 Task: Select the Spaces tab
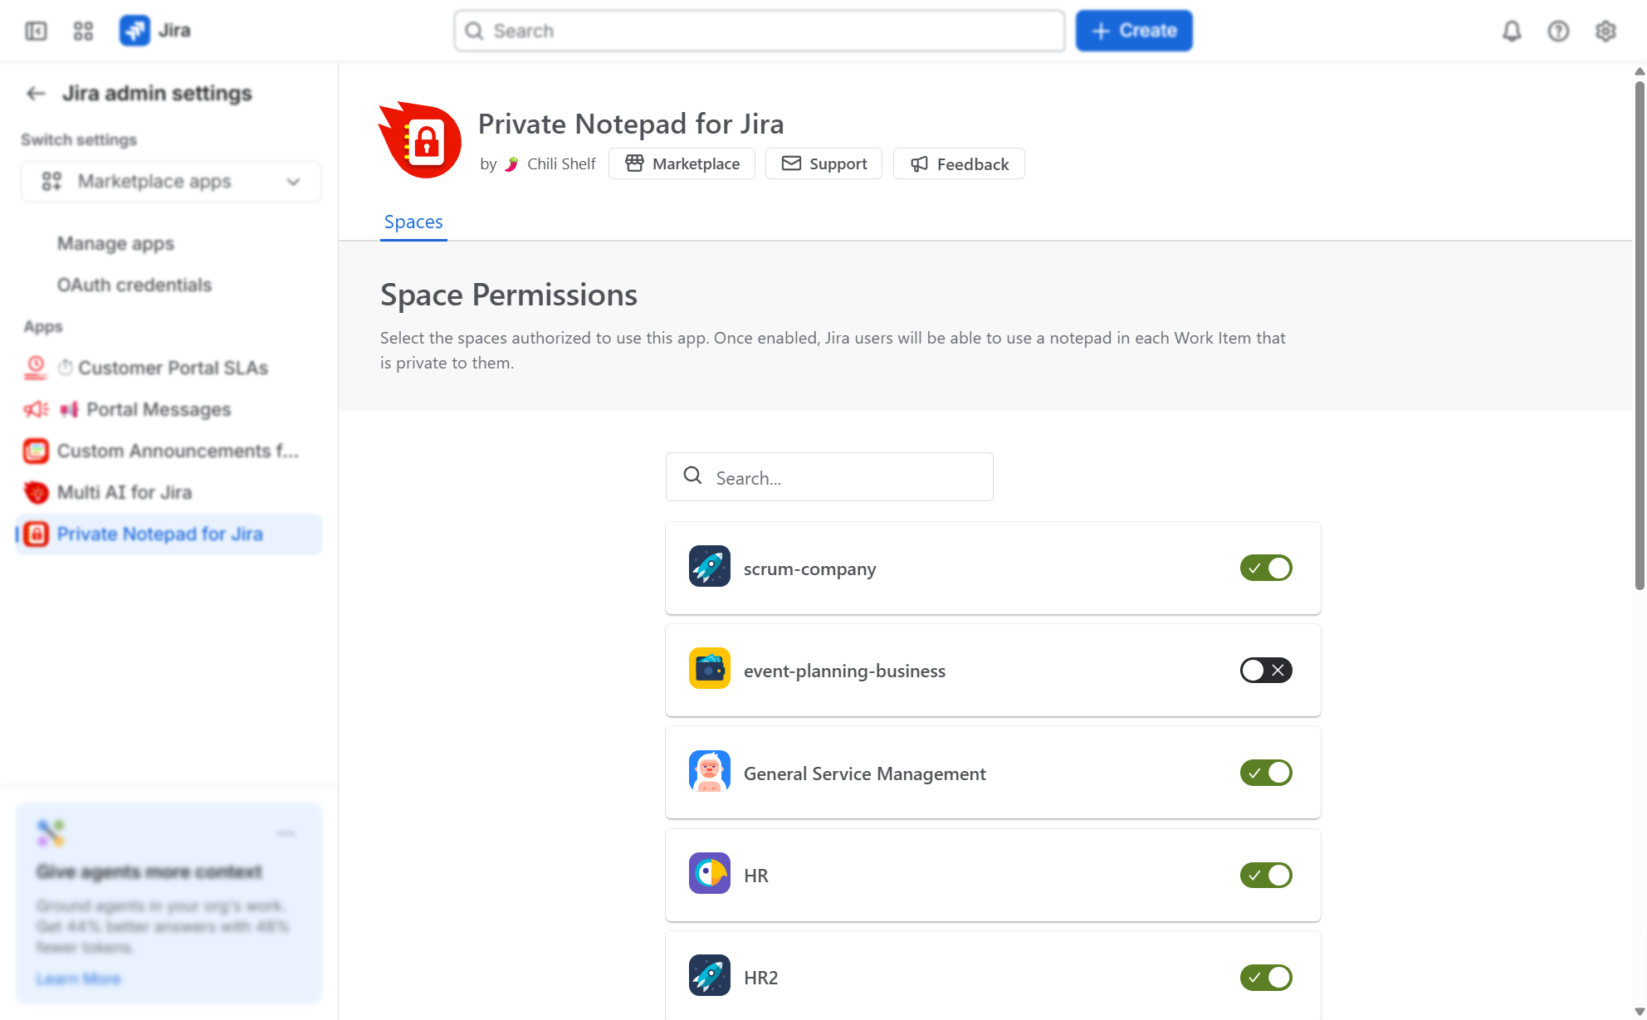click(413, 222)
